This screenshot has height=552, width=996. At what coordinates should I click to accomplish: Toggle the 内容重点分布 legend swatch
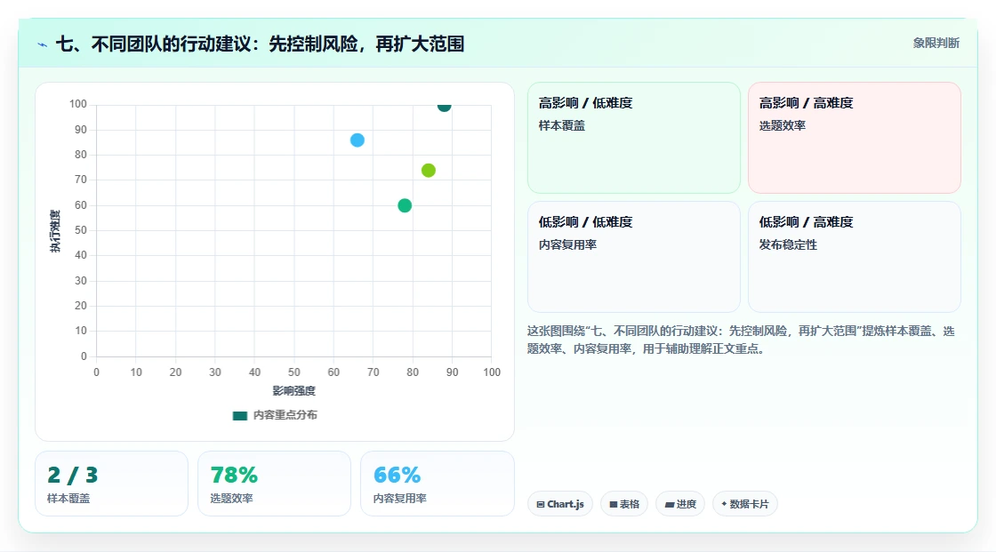pos(239,415)
